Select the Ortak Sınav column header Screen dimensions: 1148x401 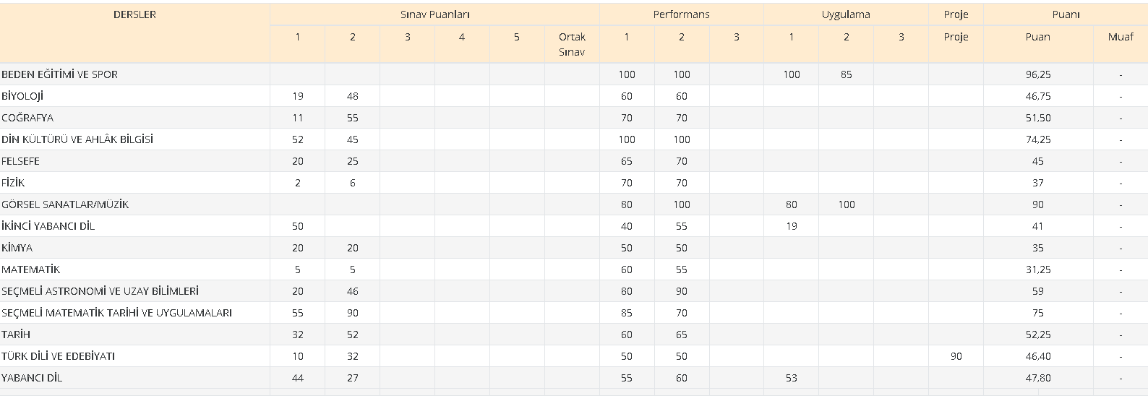tap(572, 44)
